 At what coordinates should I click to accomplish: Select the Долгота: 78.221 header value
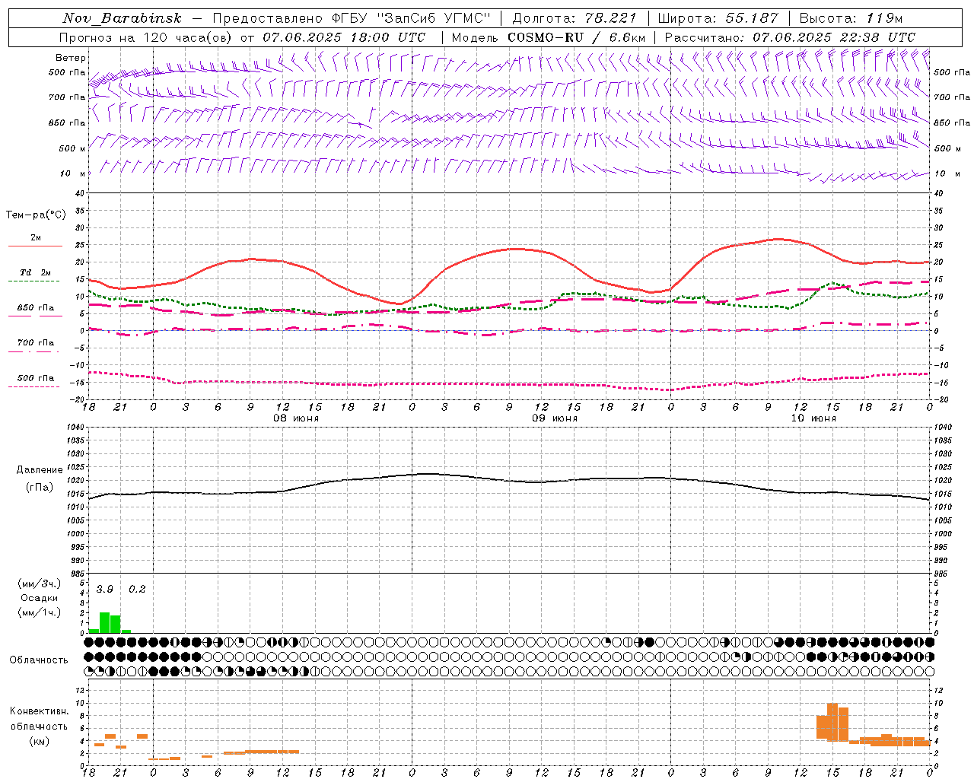coord(574,18)
